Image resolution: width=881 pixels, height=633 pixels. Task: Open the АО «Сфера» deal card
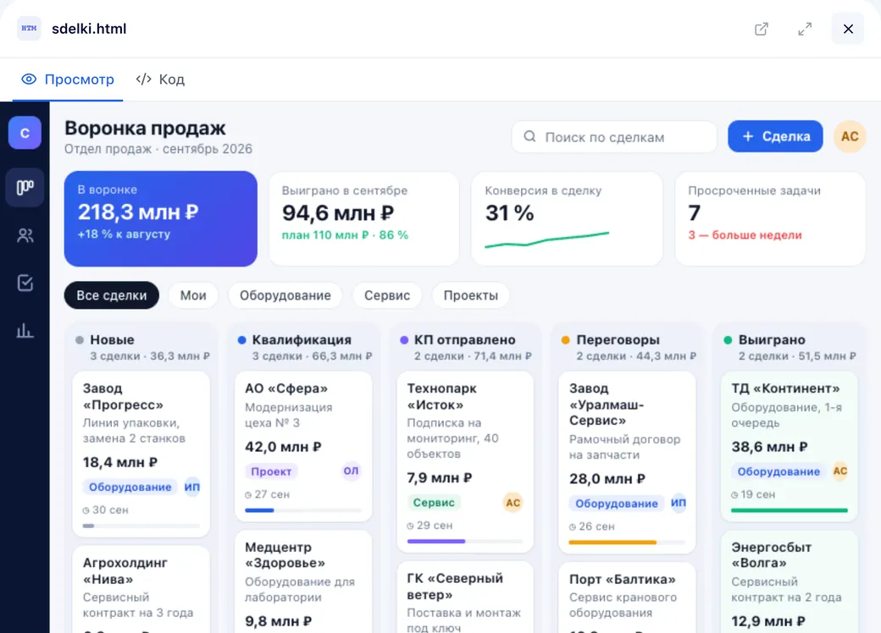303,446
